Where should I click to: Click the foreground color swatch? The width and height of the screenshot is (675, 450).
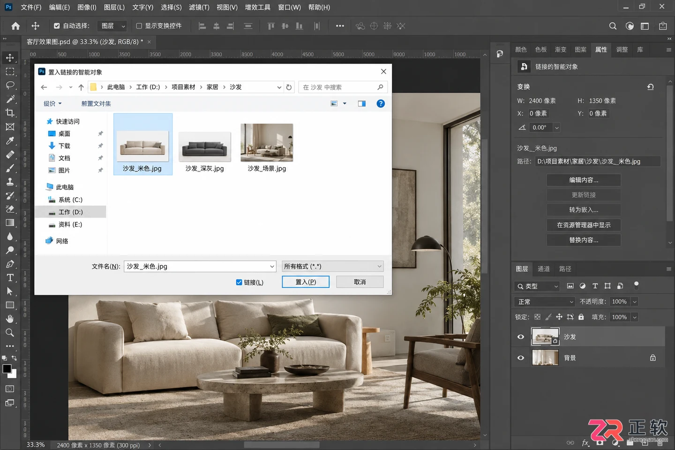7,368
